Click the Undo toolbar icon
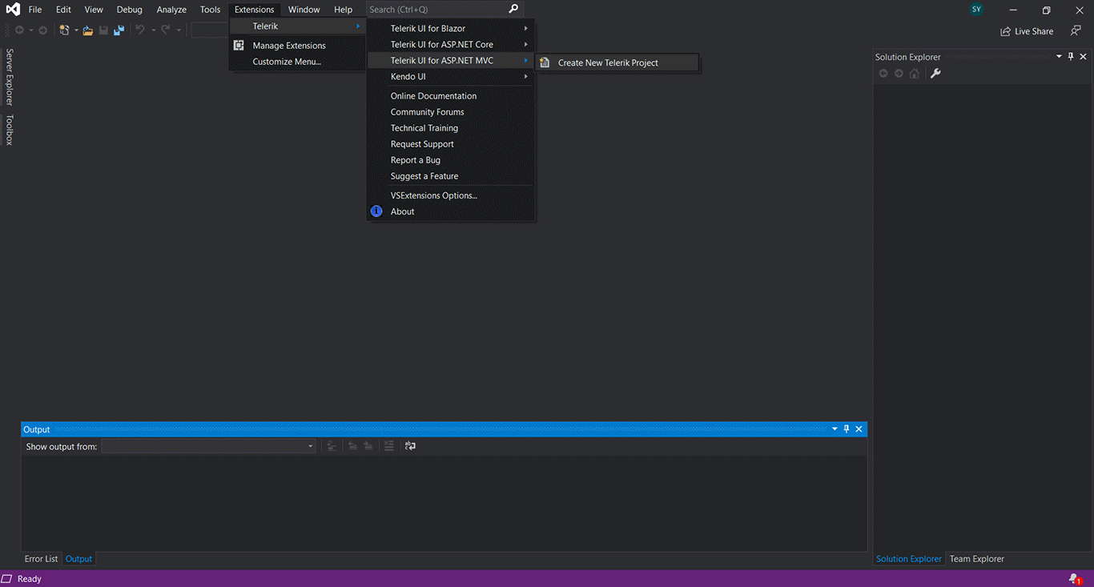The width and height of the screenshot is (1094, 587). (x=140, y=30)
